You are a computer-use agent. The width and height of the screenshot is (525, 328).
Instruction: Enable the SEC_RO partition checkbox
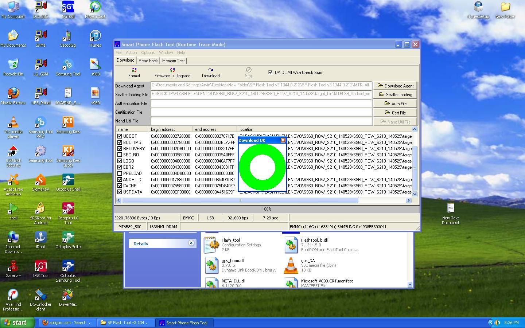coord(120,155)
